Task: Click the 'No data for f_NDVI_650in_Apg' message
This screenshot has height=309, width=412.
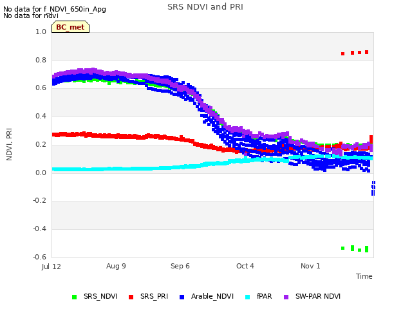Action: (55, 9)
